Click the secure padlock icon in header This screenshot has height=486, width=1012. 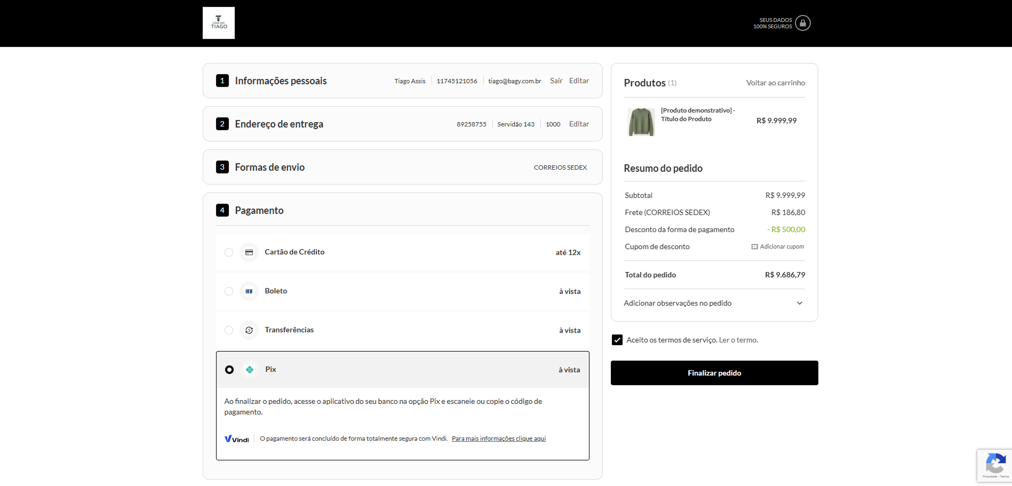coord(803,23)
